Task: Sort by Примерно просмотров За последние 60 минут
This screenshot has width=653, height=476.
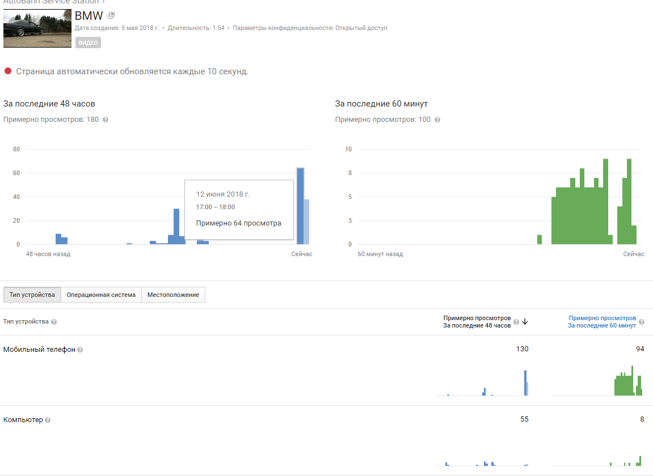Action: tap(602, 322)
